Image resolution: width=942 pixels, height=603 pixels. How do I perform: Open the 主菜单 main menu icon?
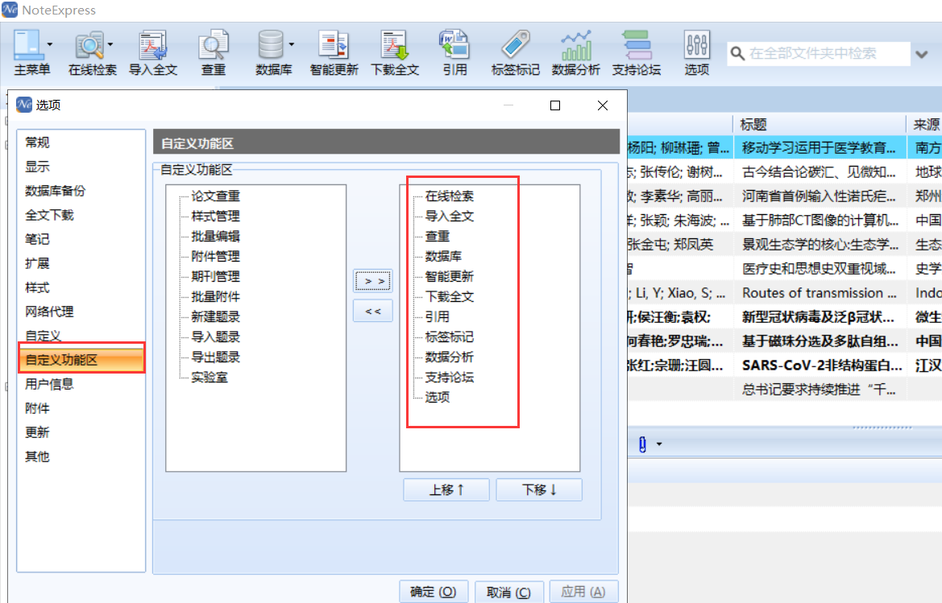(x=27, y=46)
